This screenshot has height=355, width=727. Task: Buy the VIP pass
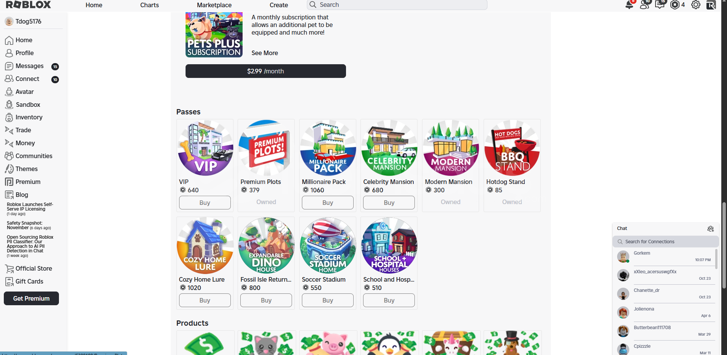[205, 203]
